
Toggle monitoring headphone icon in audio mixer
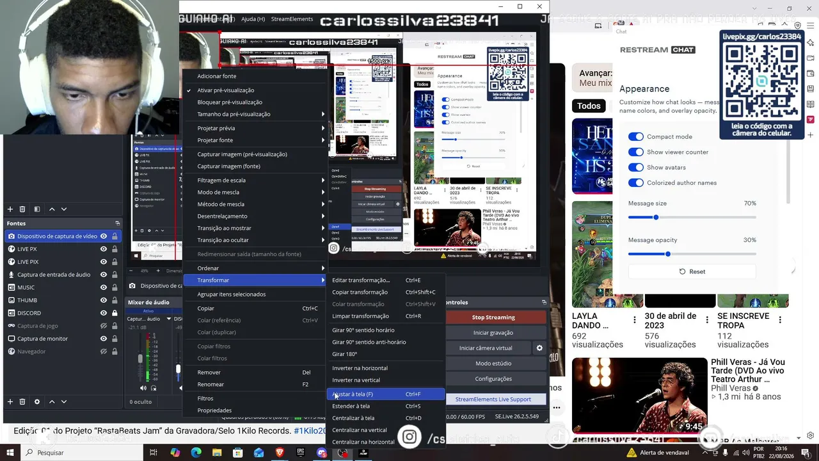point(154,388)
